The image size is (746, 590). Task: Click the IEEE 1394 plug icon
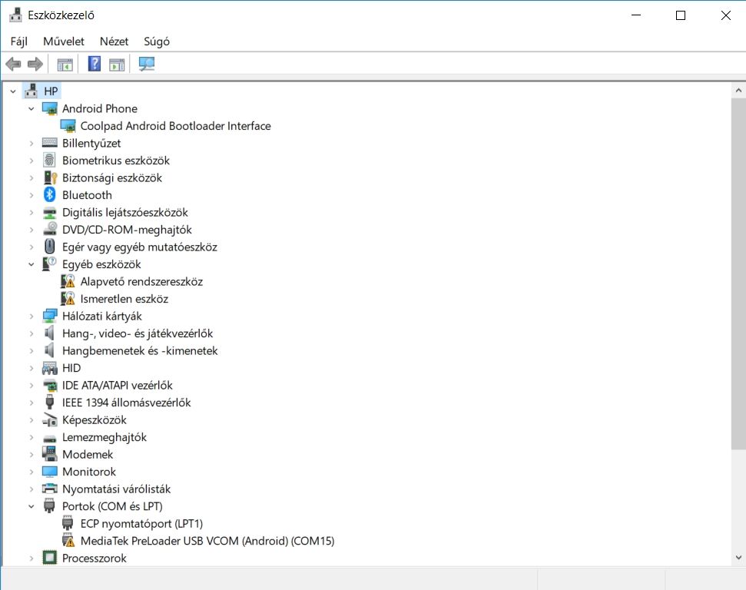[x=49, y=402]
